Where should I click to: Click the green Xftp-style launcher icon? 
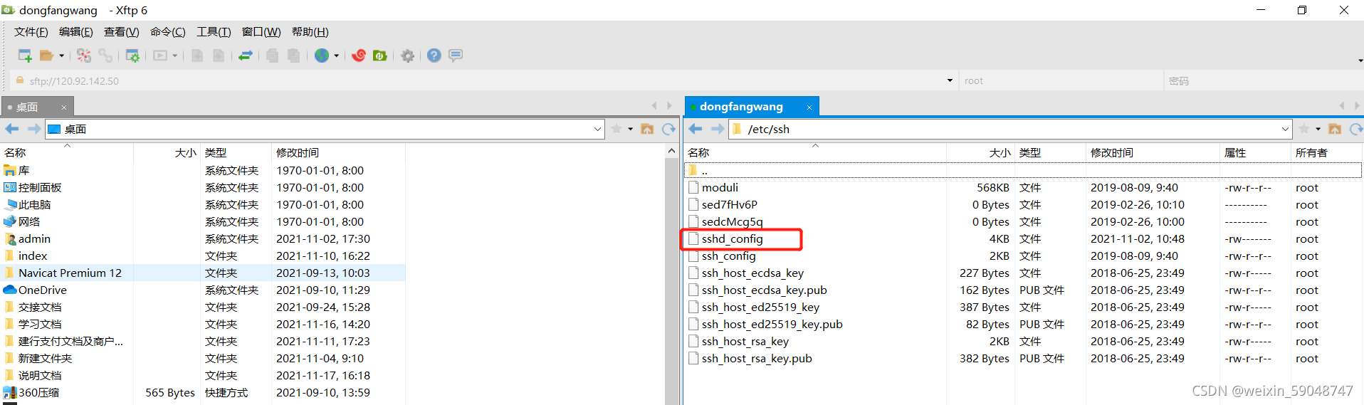380,56
